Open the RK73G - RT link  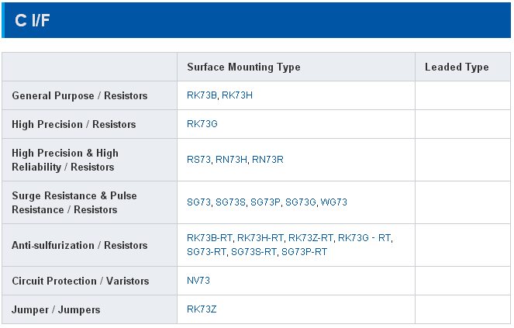[364, 238]
